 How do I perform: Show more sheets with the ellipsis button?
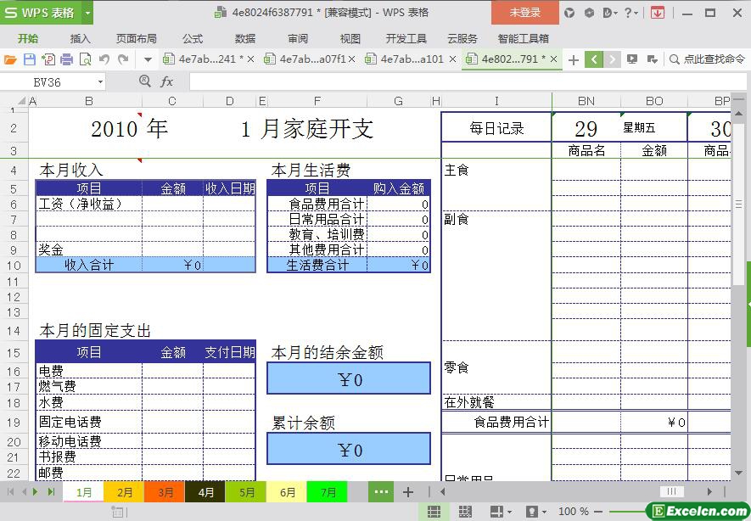click(x=381, y=492)
